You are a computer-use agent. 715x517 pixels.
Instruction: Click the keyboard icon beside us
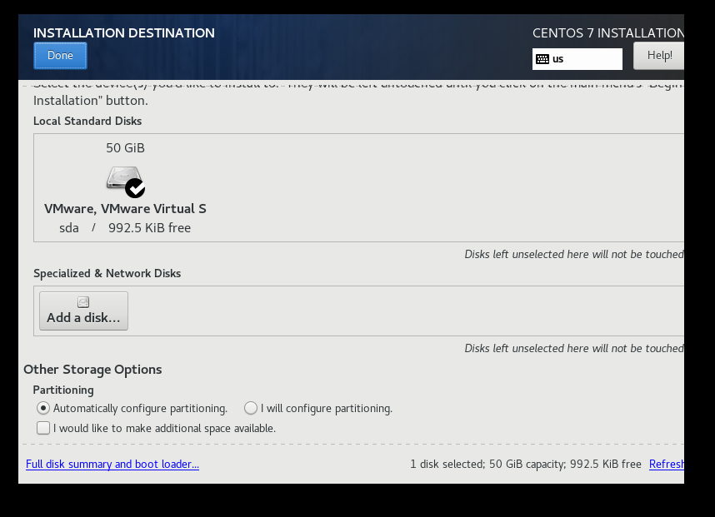pos(542,59)
